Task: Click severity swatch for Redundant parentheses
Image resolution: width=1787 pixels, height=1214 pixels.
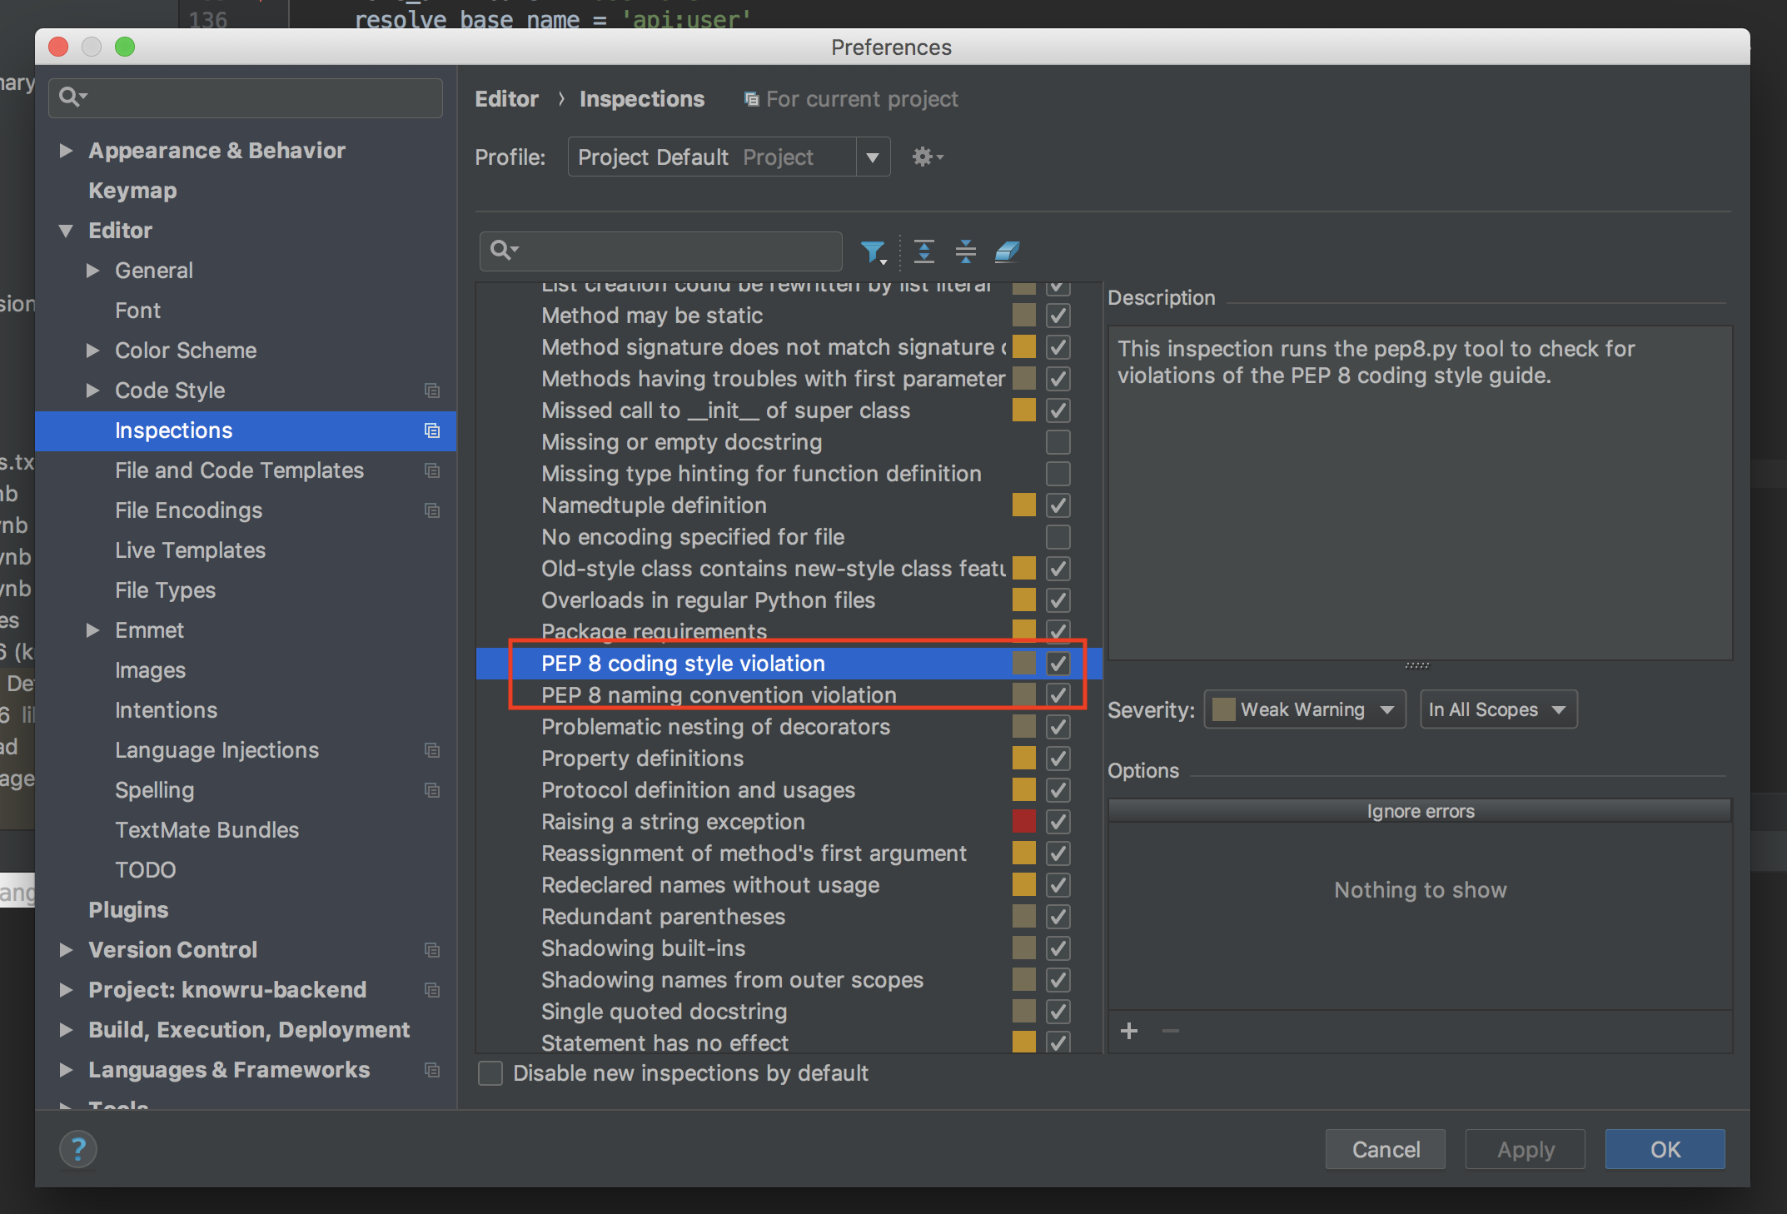Action: pos(1024,917)
